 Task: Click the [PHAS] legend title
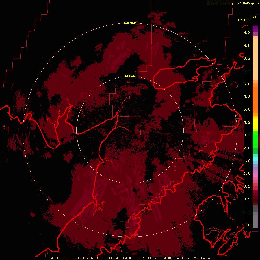point(244,20)
